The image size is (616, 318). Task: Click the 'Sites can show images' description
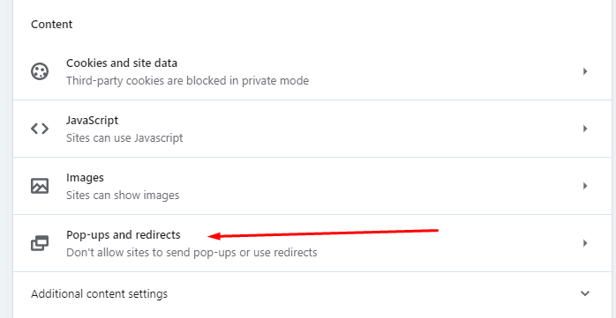coord(123,196)
